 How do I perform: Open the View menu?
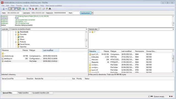tap(12, 5)
